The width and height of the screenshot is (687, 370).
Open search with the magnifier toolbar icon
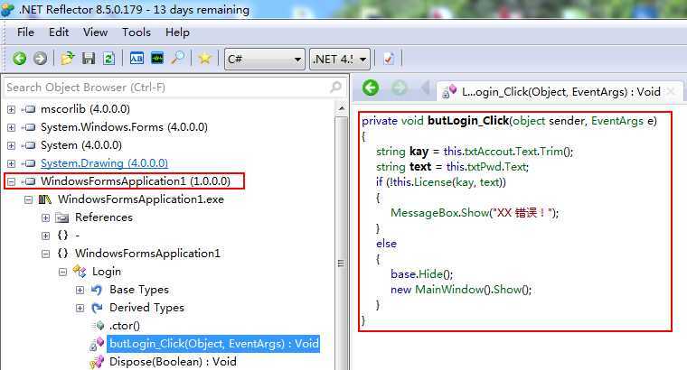[x=177, y=58]
